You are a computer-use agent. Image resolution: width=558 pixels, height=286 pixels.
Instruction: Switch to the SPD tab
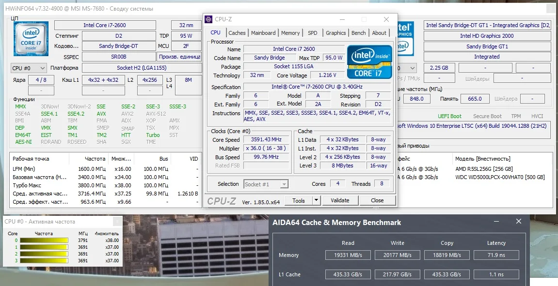(x=313, y=33)
